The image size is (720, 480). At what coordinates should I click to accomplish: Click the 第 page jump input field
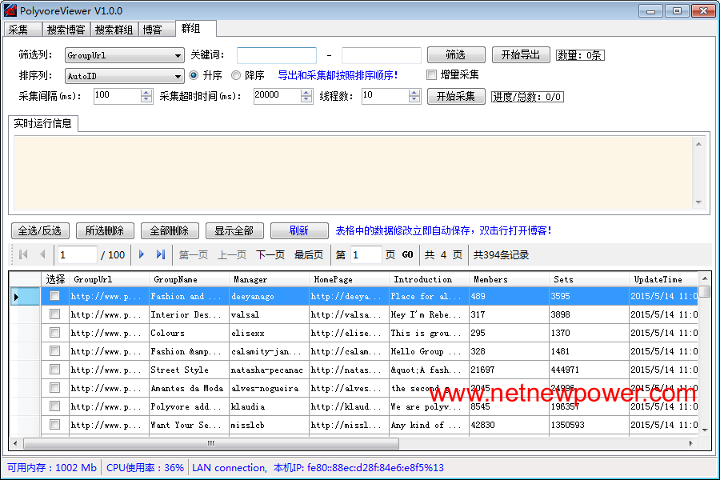tap(366, 255)
